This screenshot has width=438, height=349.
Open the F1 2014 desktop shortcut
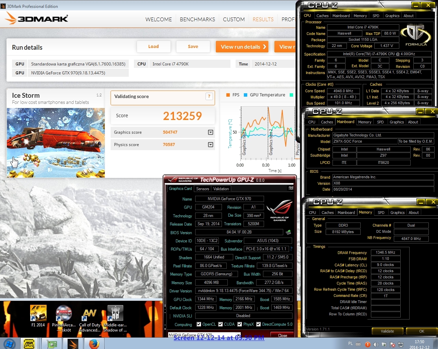tap(38, 316)
